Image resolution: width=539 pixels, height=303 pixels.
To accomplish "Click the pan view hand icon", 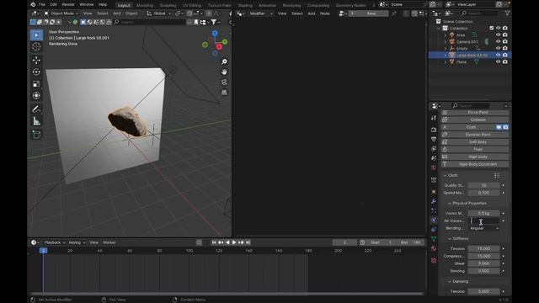I will coord(224,72).
